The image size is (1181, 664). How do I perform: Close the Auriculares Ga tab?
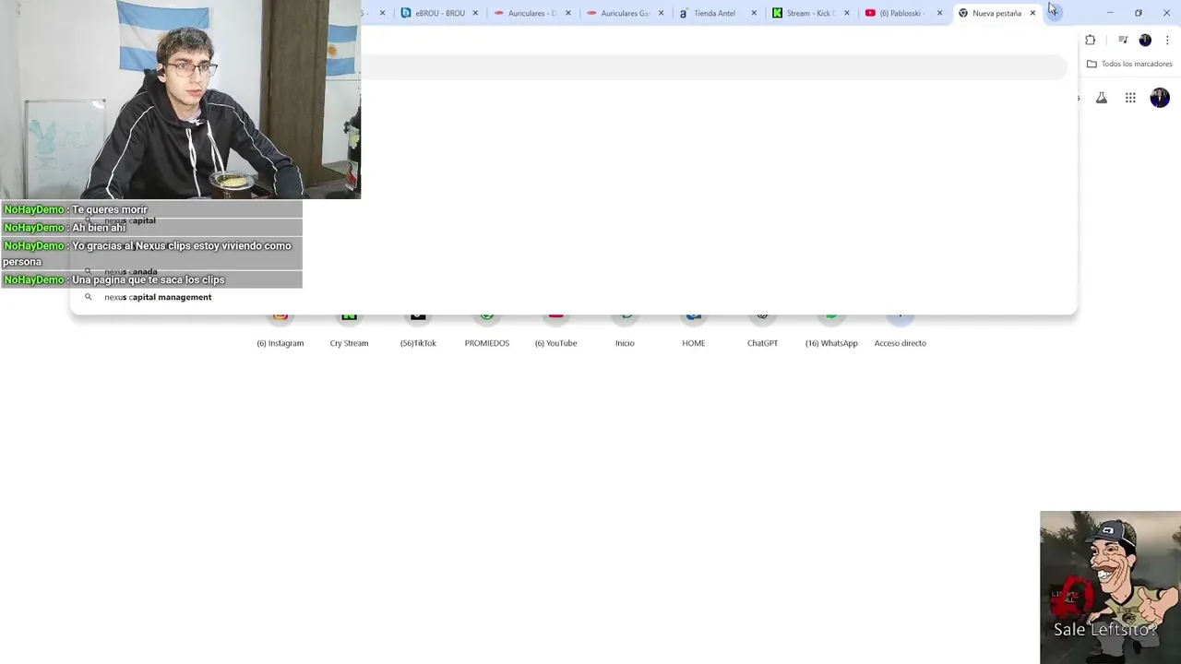pyautogui.click(x=661, y=13)
